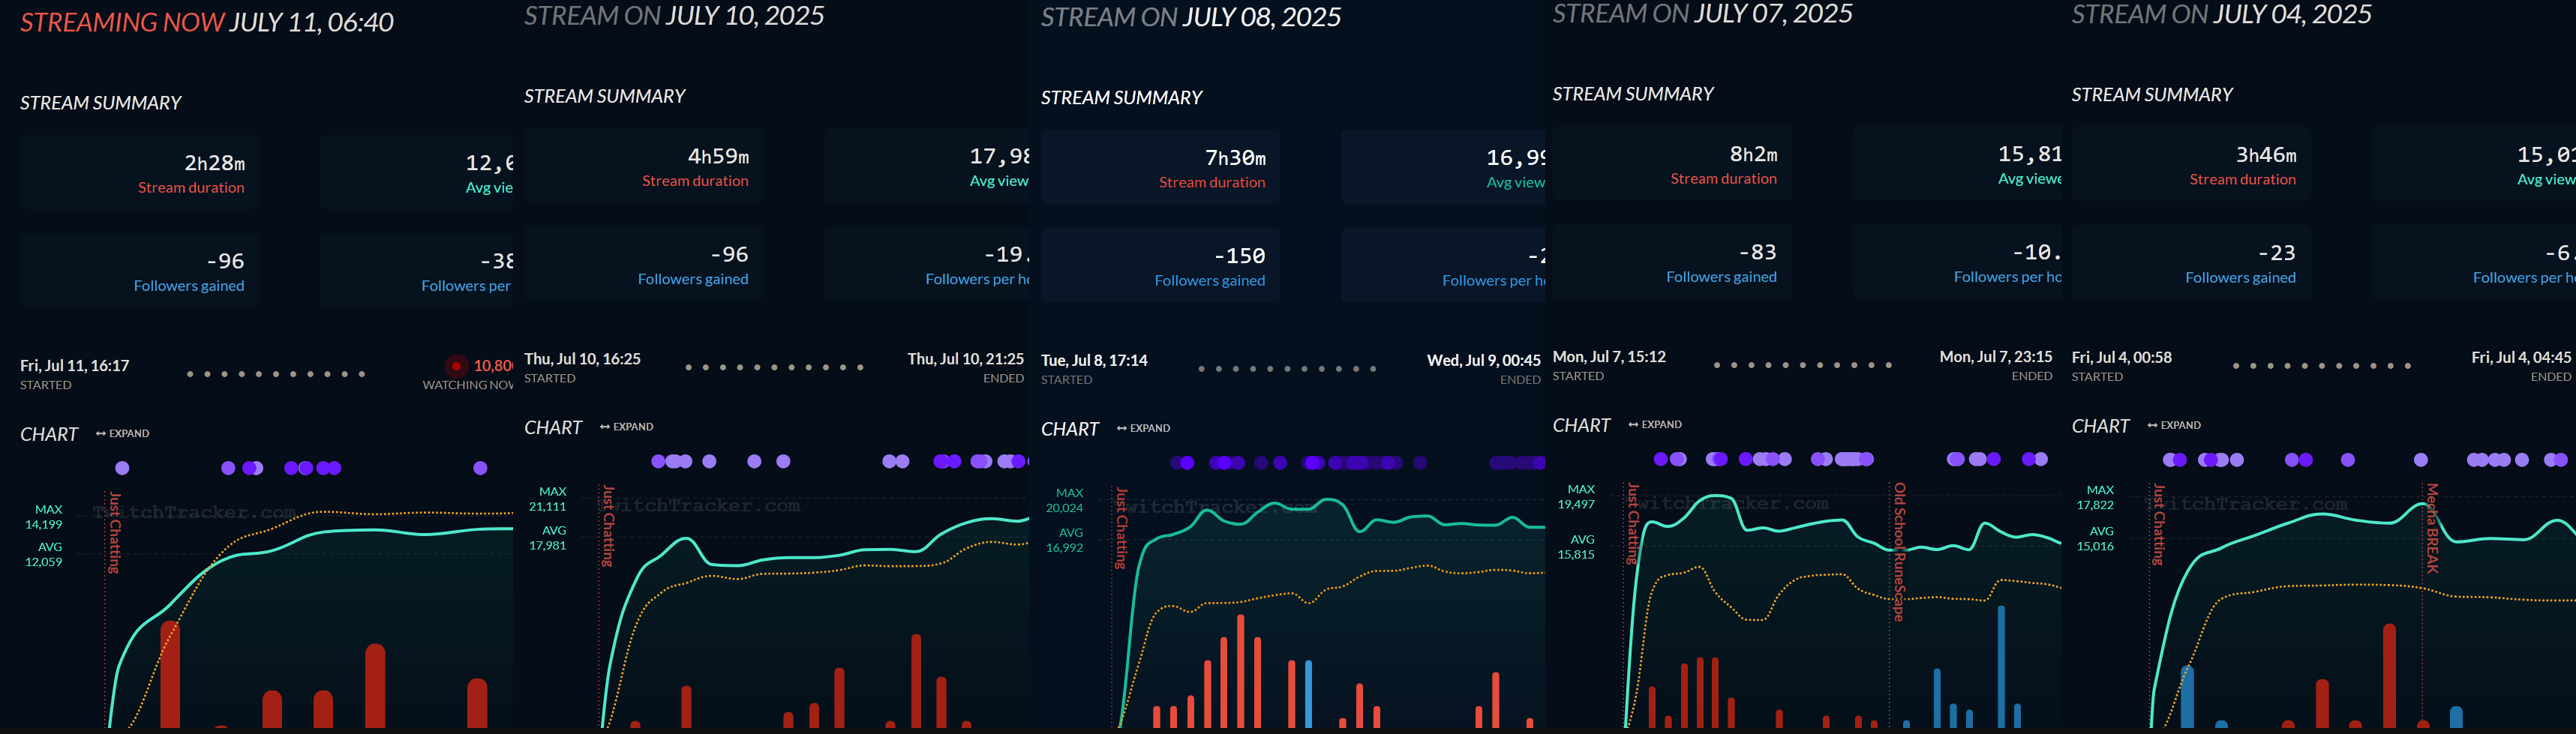Screen dimensions: 2576x734
Task: Open the Stream on July 10, 2025 header
Action: tap(674, 16)
